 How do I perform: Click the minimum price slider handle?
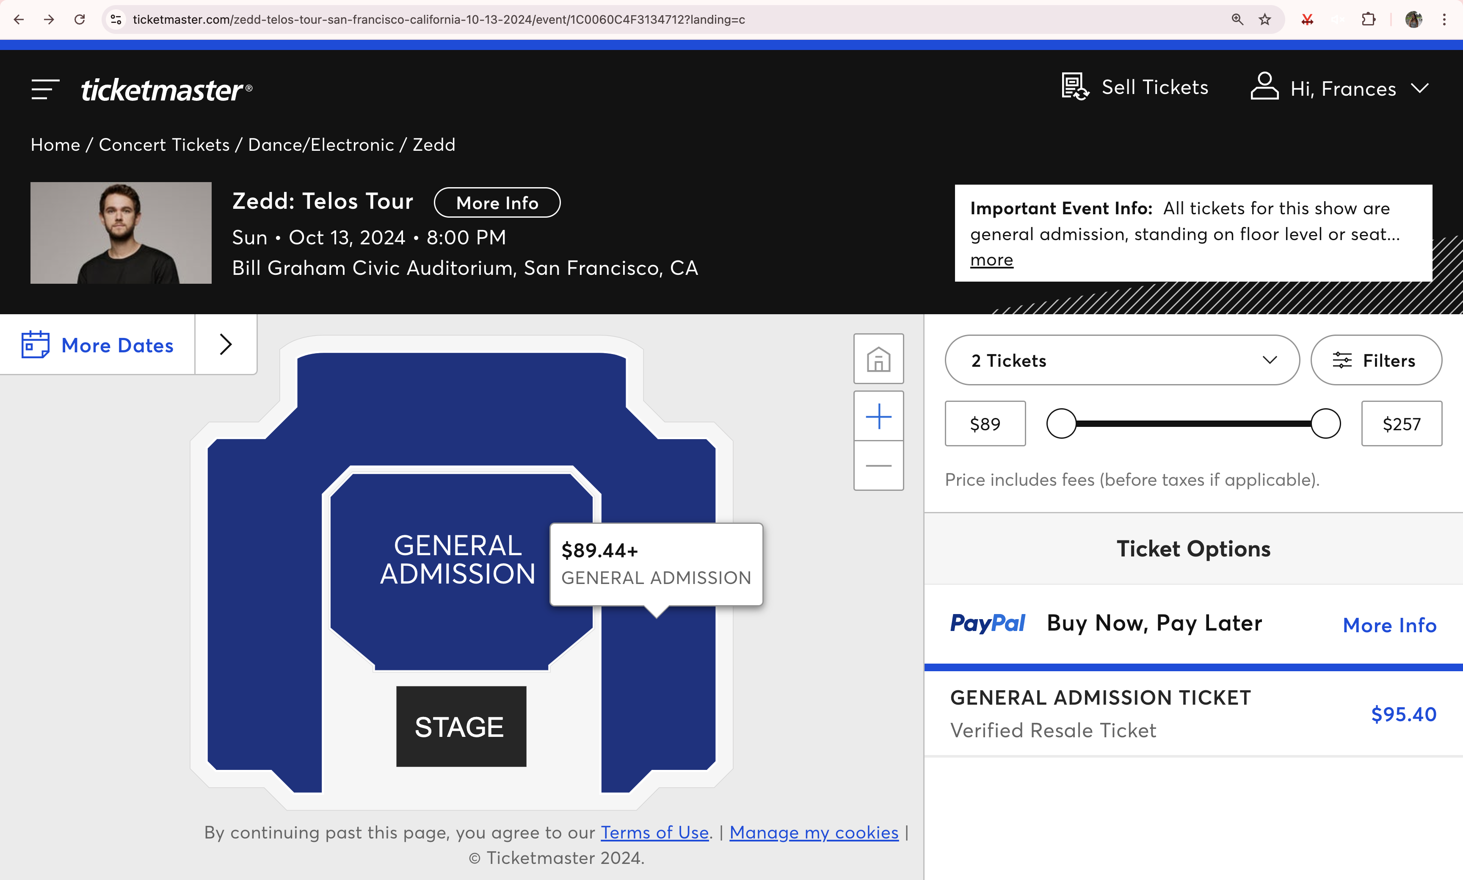pyautogui.click(x=1061, y=423)
